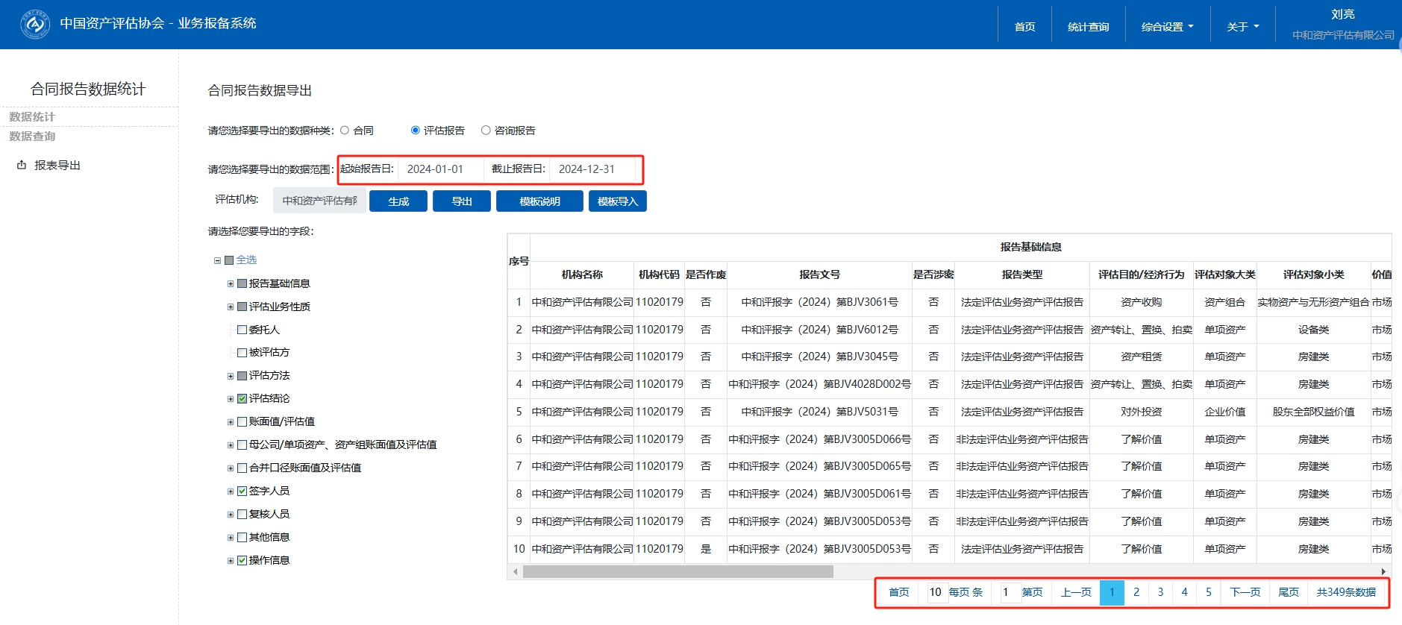1402x625 pixels.
Task: Open the 关于 dropdown in navbar
Action: pyautogui.click(x=1242, y=27)
